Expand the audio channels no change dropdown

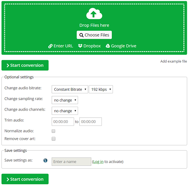(65, 111)
